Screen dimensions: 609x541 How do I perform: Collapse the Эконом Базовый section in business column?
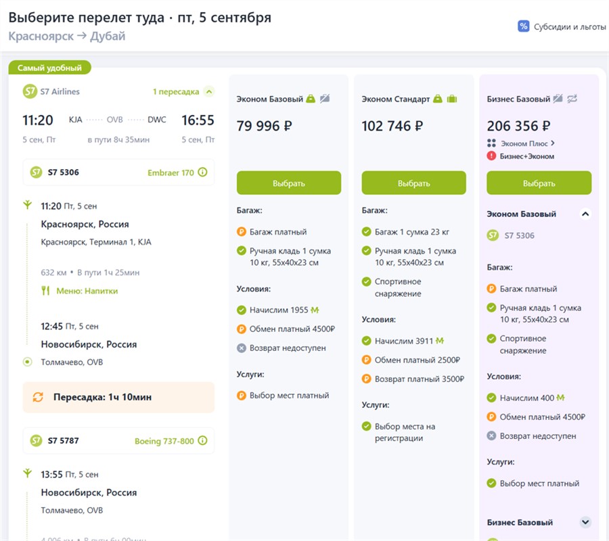(x=585, y=214)
